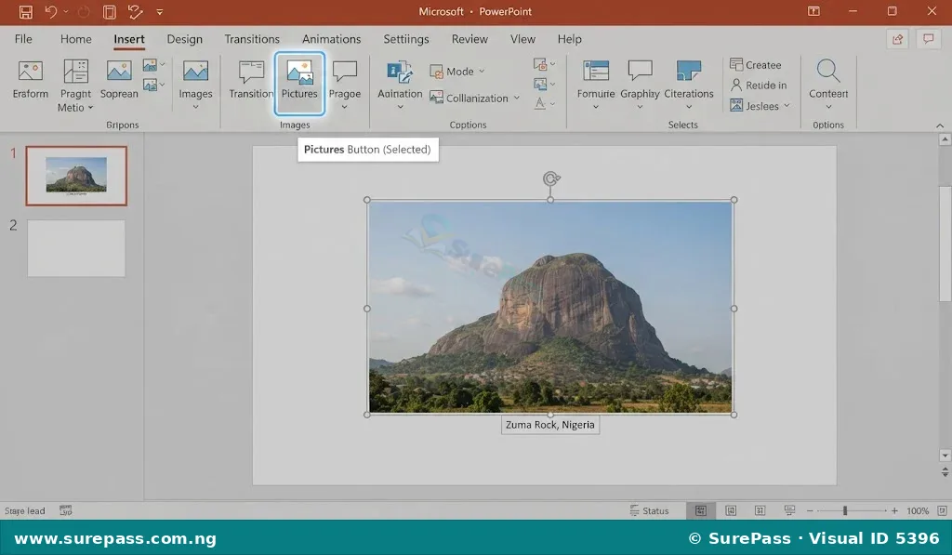The height and width of the screenshot is (555, 952).
Task: Select slide 1 thumbnail
Action: [x=76, y=176]
